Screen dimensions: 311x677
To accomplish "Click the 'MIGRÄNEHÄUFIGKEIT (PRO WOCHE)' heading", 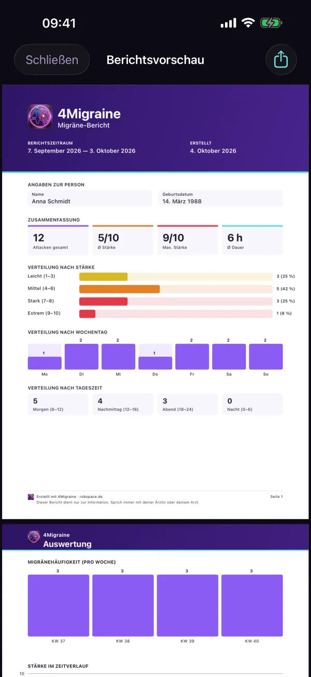I will point(72,562).
